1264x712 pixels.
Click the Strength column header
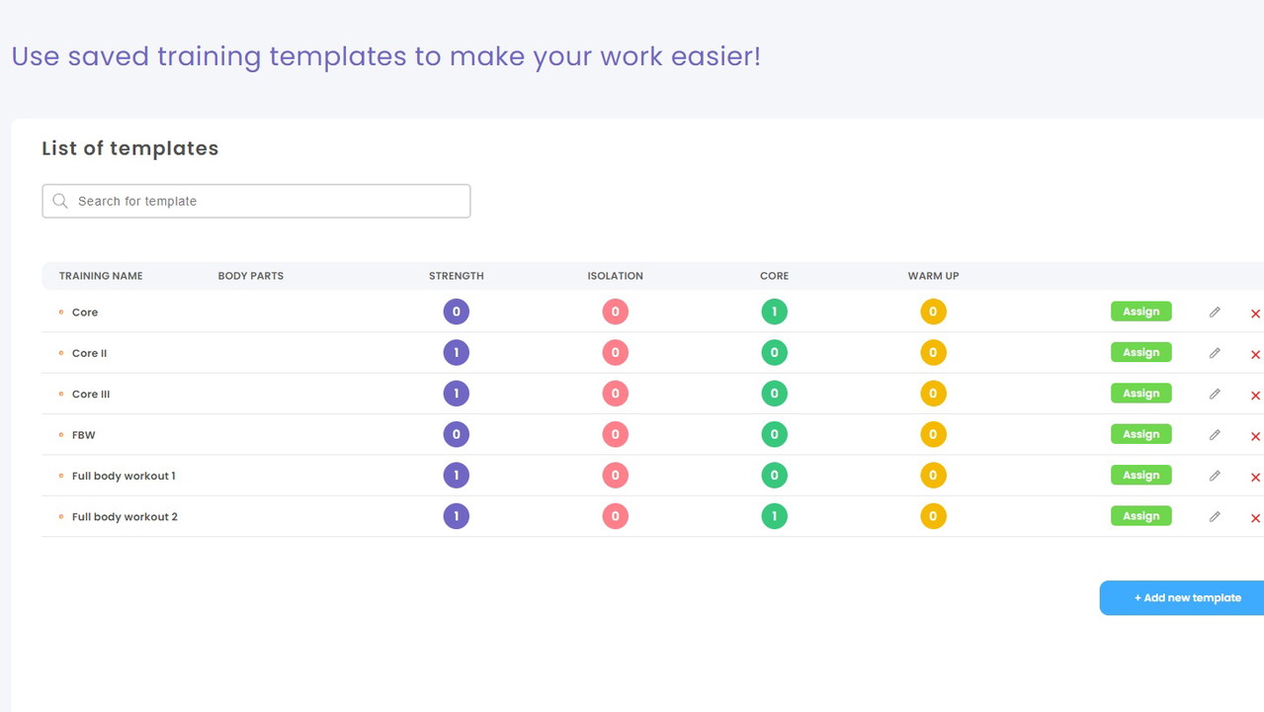456,276
